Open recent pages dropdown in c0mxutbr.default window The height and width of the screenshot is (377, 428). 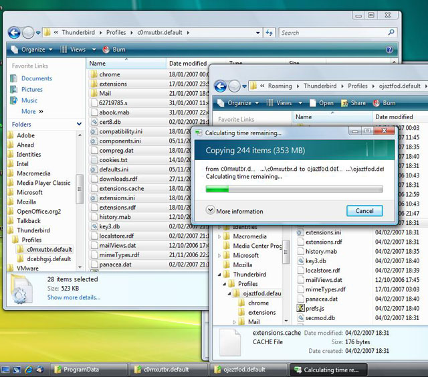(x=38, y=33)
